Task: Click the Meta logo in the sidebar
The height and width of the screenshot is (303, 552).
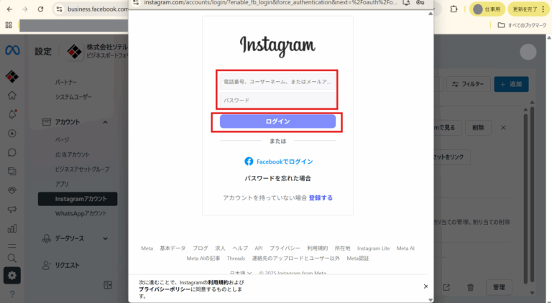Action: [11, 51]
